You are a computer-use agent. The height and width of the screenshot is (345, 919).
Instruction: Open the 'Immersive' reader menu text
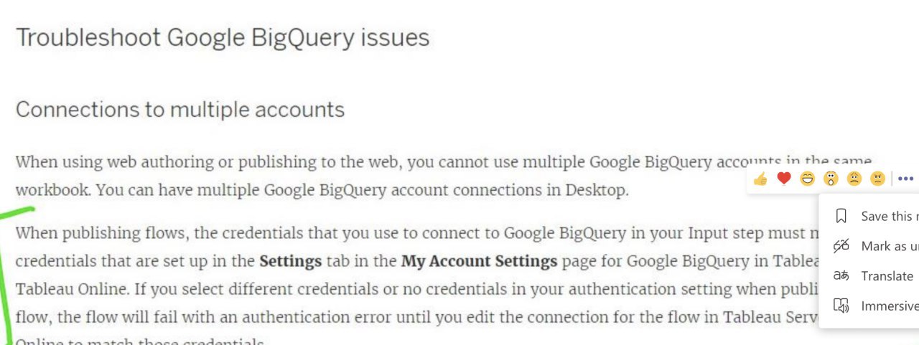tap(889, 306)
